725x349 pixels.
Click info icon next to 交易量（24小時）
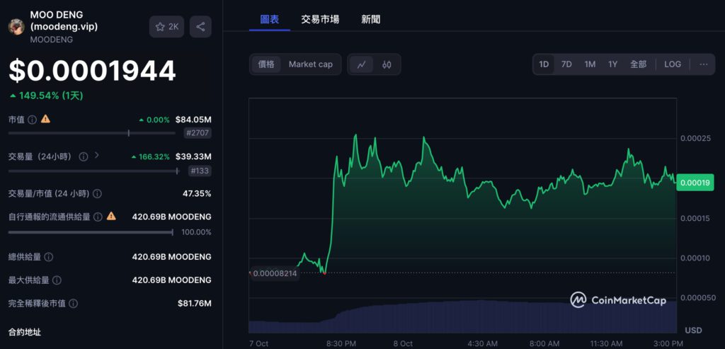84,156
